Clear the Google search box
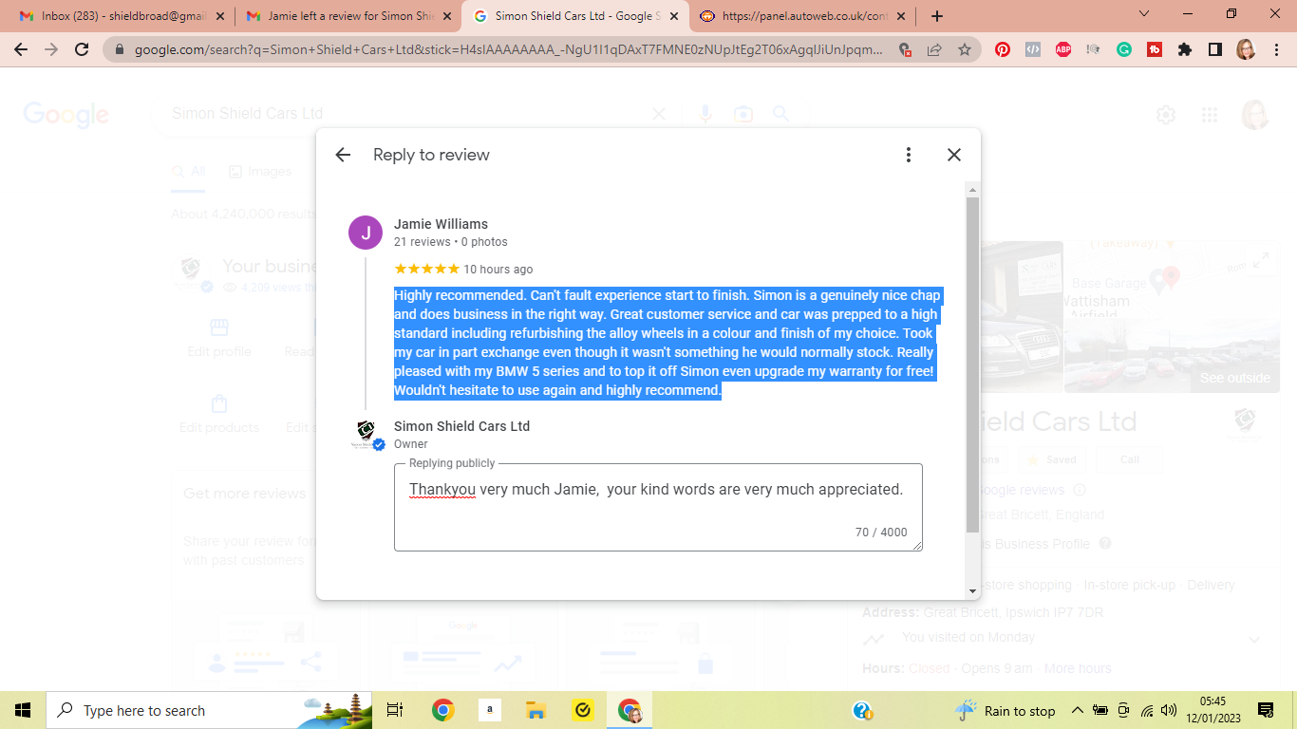 click(658, 114)
